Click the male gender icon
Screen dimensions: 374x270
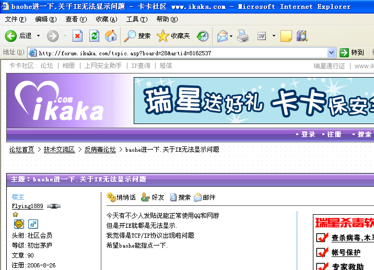click(x=33, y=224)
